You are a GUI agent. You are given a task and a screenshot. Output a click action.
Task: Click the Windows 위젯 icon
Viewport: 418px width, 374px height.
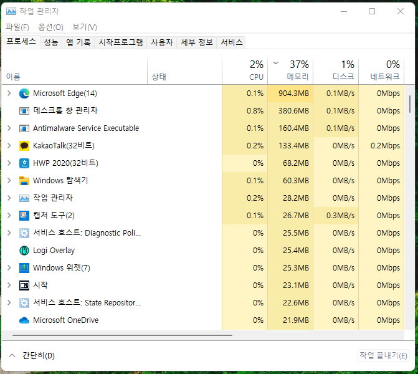pos(24,268)
